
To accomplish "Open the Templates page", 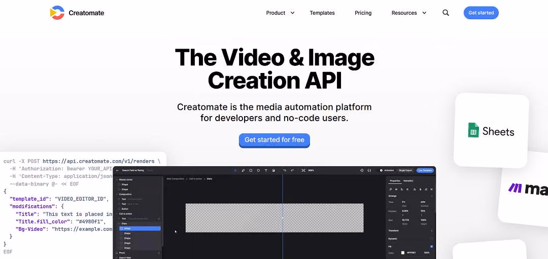I will [322, 13].
